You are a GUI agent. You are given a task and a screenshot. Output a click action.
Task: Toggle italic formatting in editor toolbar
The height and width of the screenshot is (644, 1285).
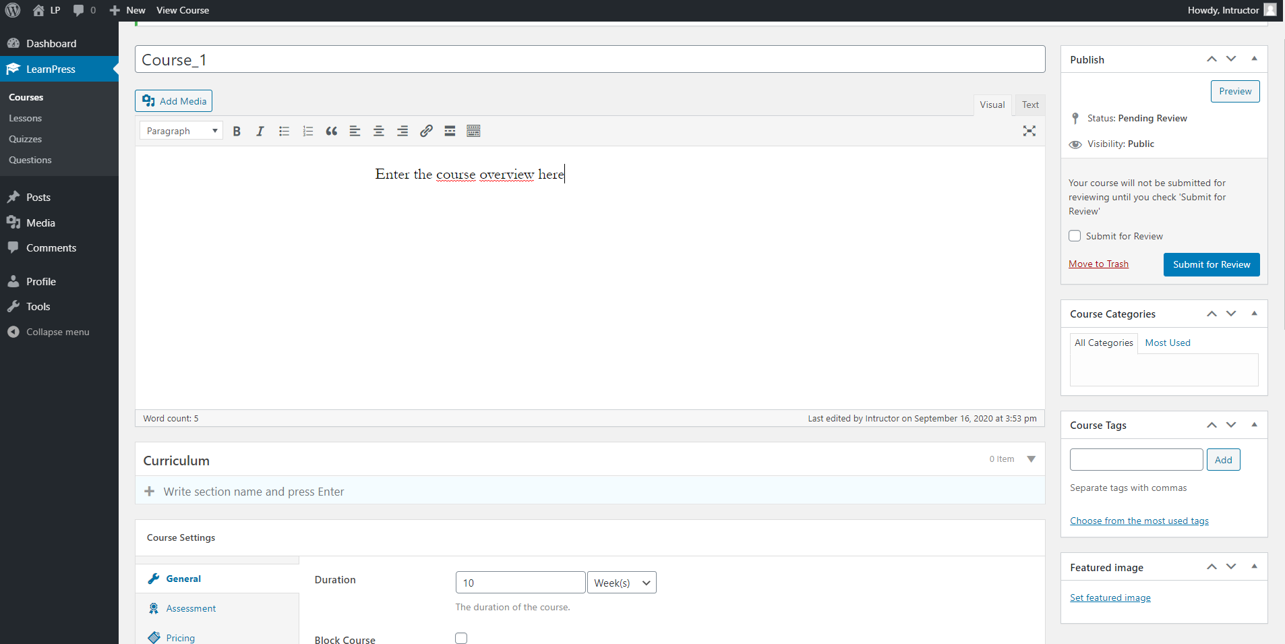click(260, 131)
